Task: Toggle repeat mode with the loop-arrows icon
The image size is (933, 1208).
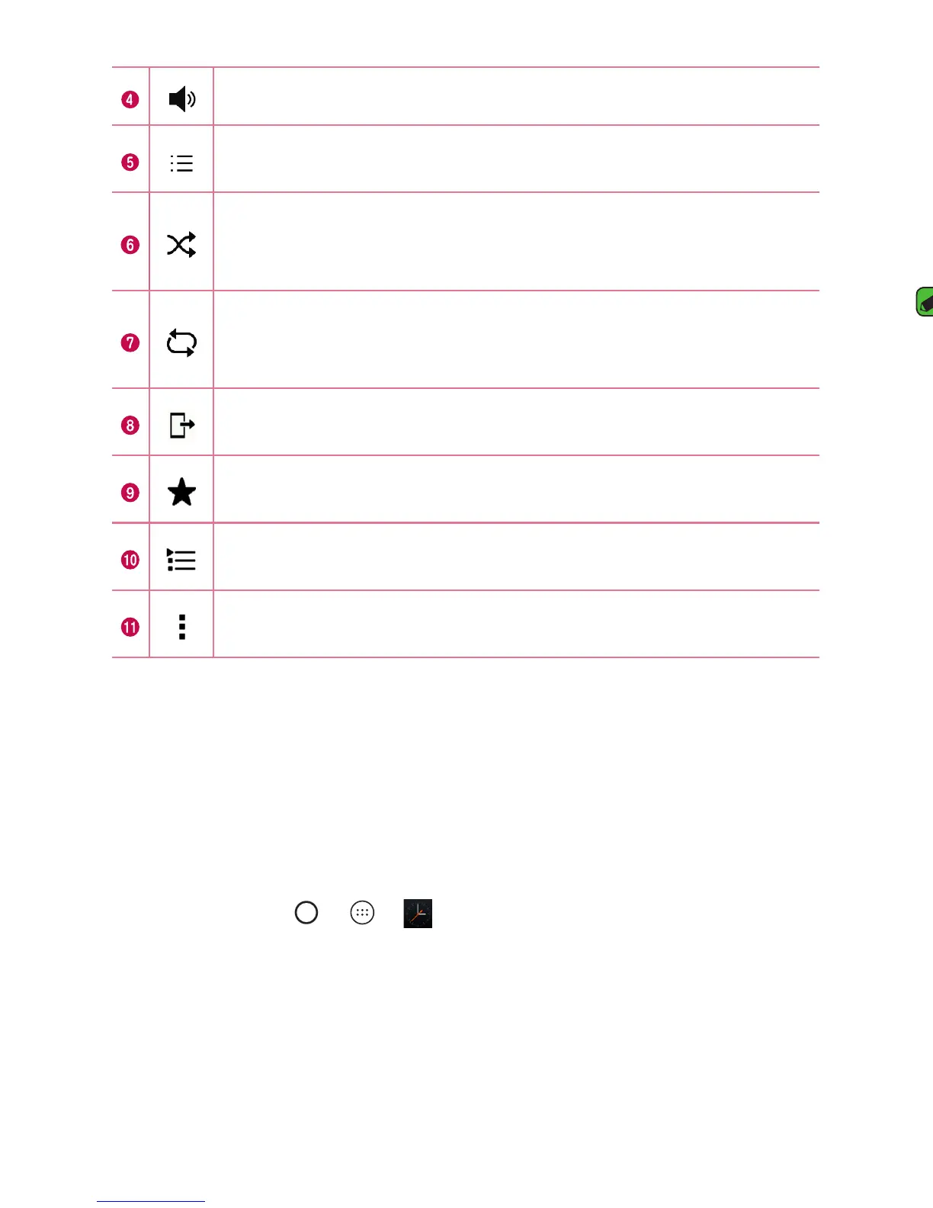Action: pos(181,342)
